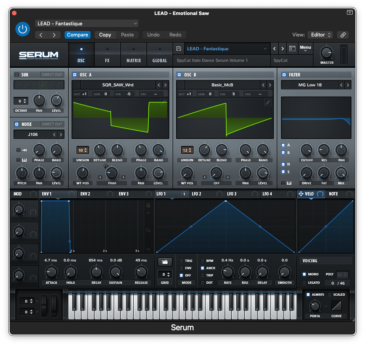Open the OSC B wavetable editor pencil
Viewport: 365px width, 346px height.
(x=268, y=103)
